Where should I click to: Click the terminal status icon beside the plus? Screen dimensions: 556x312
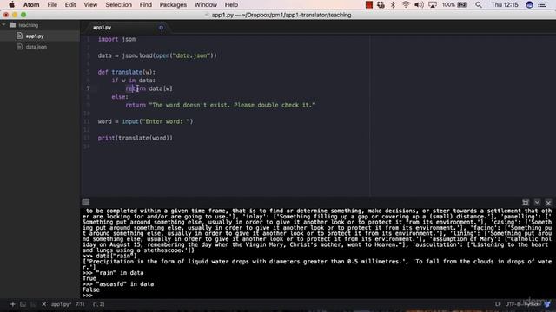23,304
